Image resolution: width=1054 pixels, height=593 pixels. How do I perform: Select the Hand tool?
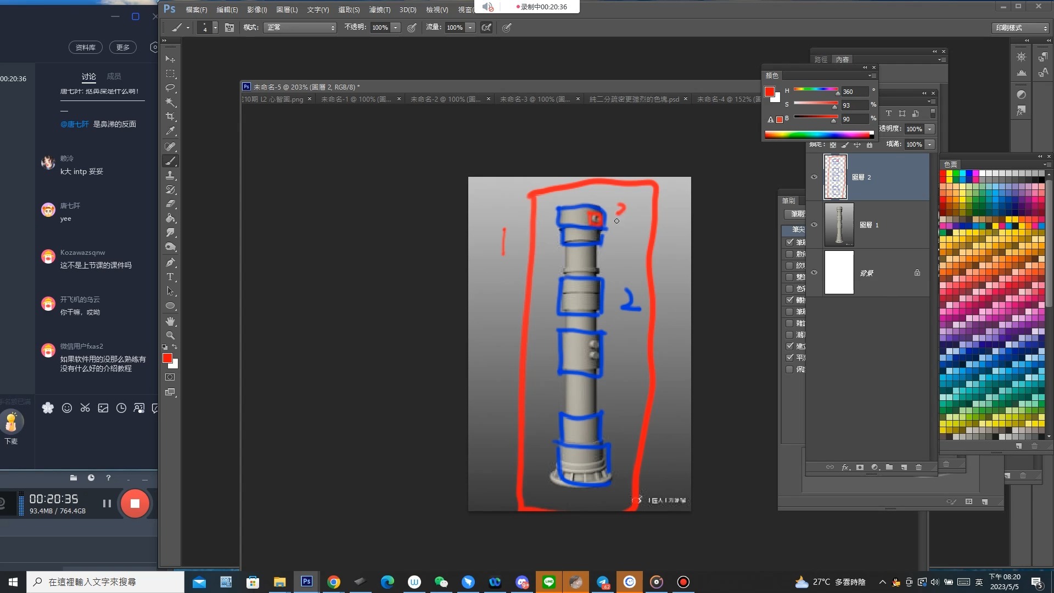(x=170, y=321)
